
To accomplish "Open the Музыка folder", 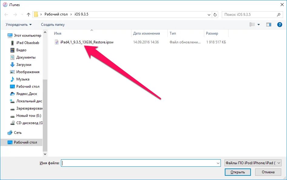I will tap(20, 79).
